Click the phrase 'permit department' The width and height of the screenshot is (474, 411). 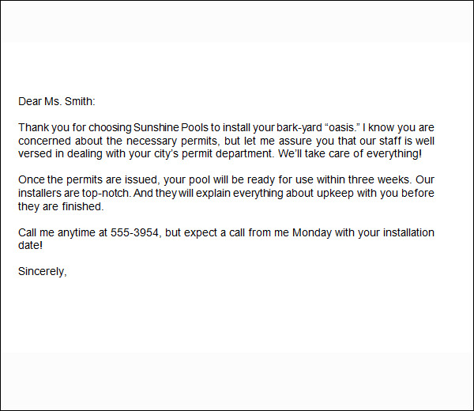pos(259,153)
